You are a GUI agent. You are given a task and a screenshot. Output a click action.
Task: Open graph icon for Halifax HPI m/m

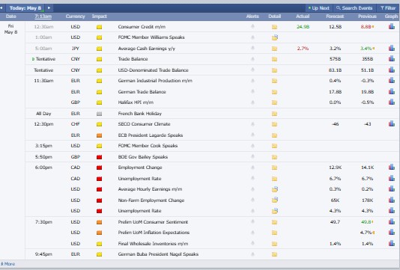pos(392,102)
